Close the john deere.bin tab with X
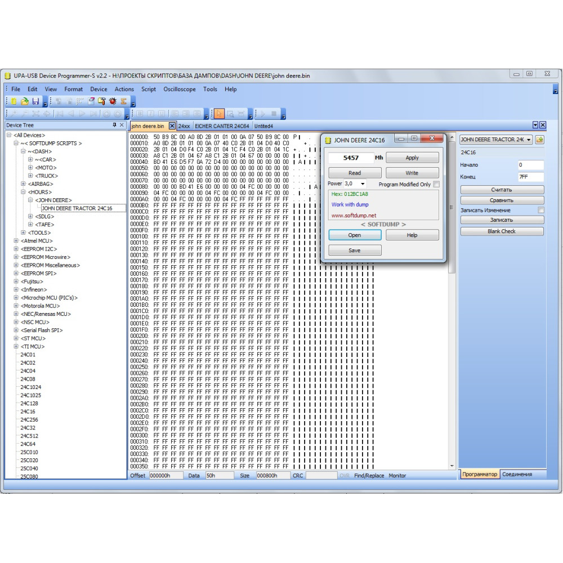Image resolution: width=563 pixels, height=563 pixels. 172,126
